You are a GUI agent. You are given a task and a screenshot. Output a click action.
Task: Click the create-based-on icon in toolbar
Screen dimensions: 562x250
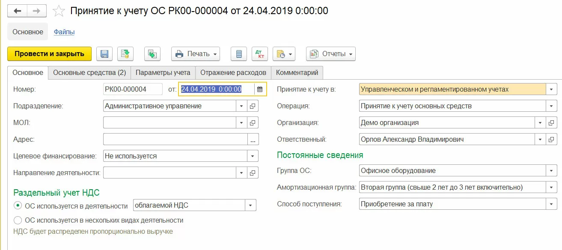[x=152, y=54]
